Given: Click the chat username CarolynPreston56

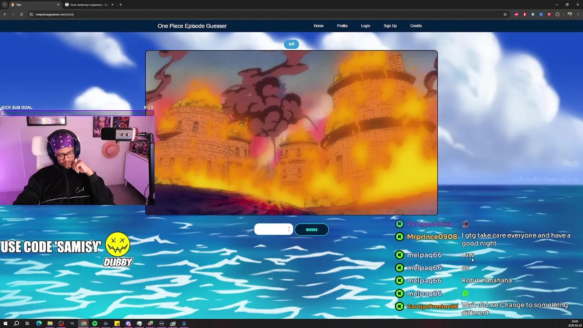Looking at the screenshot, I should click(x=432, y=307).
